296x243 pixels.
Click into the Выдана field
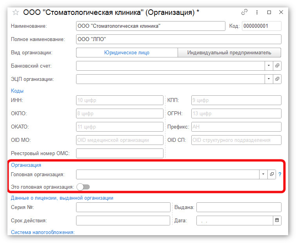(x=239, y=207)
